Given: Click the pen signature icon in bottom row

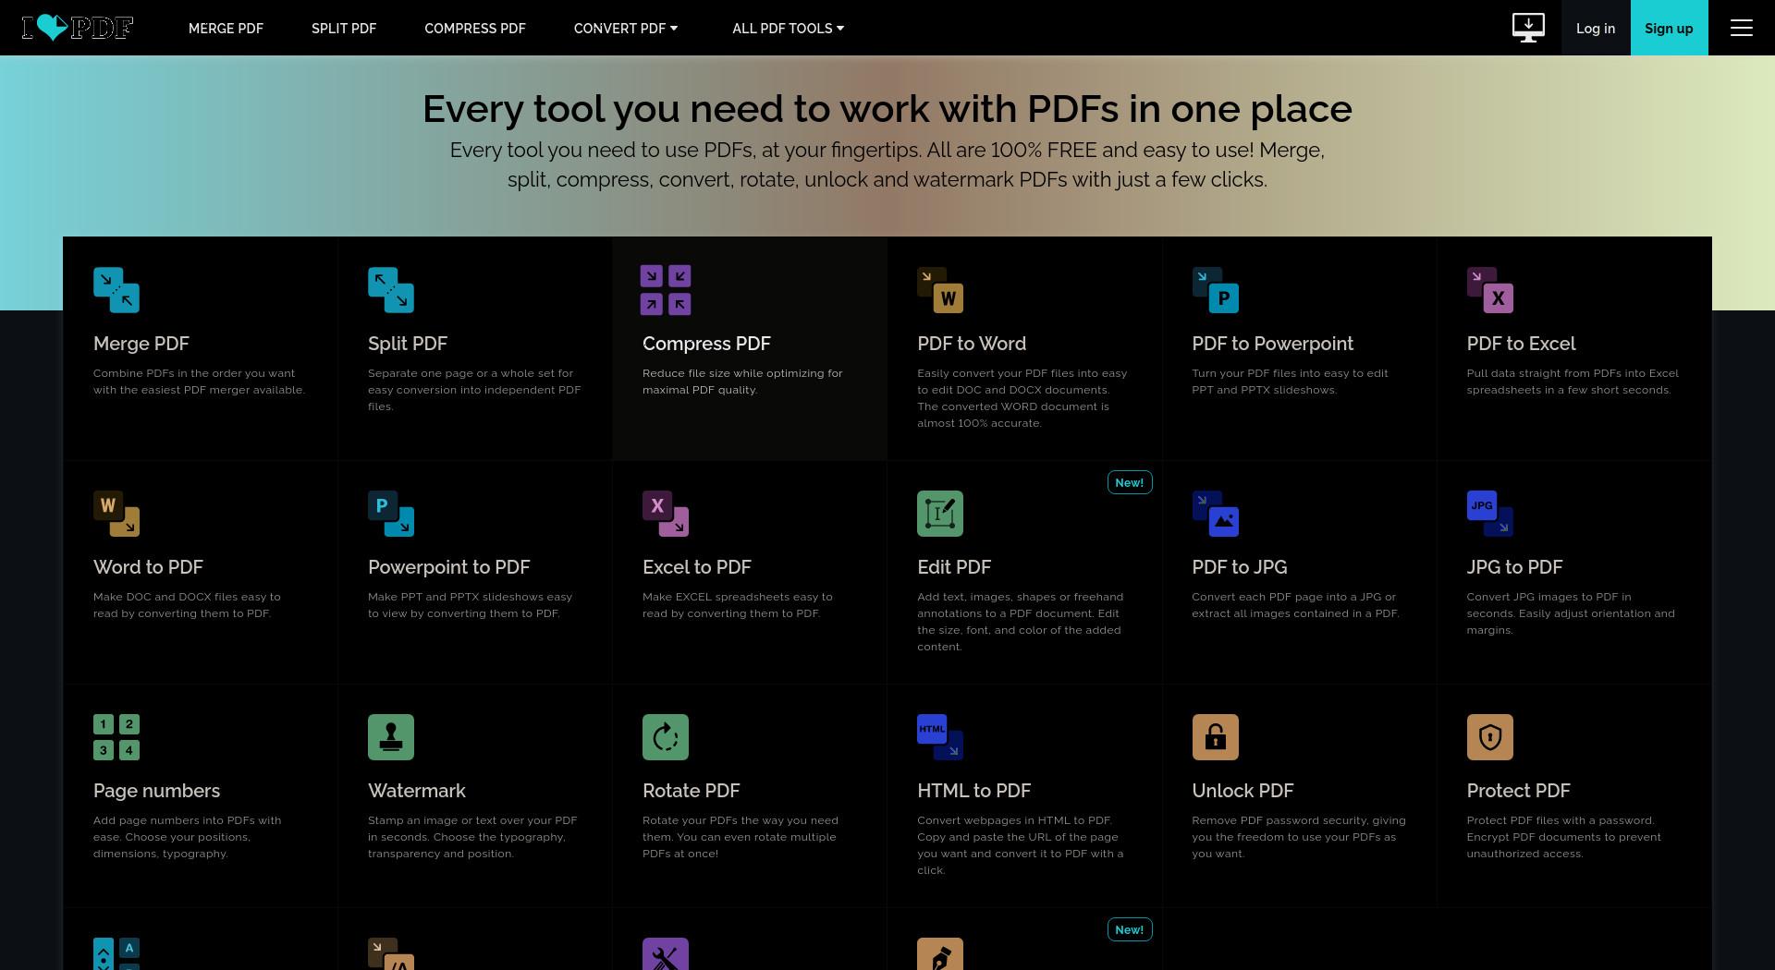Looking at the screenshot, I should (940, 954).
